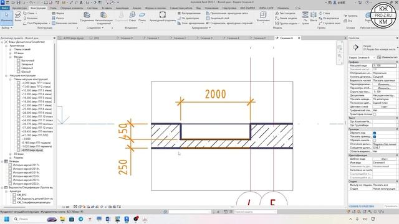Select the Балочная система tool
Image resolution: width=399 pixels, height=224 pixels.
tap(64, 23)
